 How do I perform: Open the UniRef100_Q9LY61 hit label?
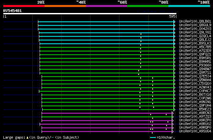point(195,33)
